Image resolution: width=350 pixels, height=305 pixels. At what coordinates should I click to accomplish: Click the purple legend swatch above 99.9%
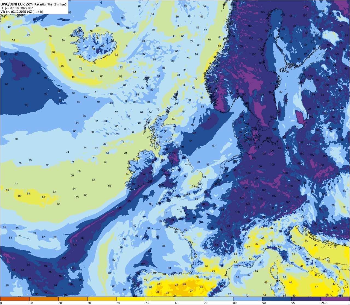(335, 299)
